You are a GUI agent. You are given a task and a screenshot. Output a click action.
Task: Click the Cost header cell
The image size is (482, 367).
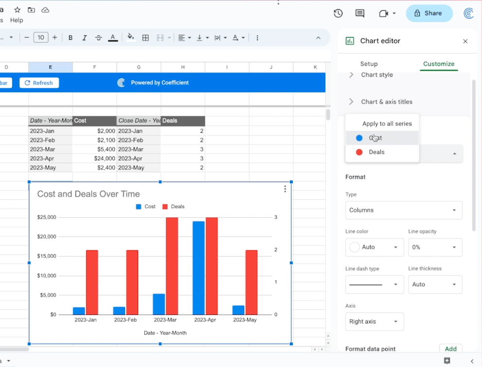(94, 121)
